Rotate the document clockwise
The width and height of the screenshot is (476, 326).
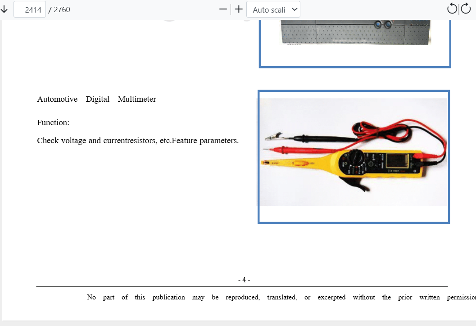tap(466, 9)
